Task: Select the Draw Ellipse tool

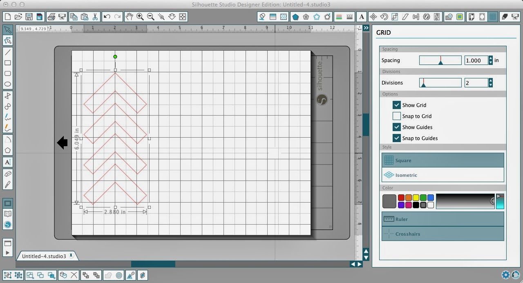Action: pos(7,84)
